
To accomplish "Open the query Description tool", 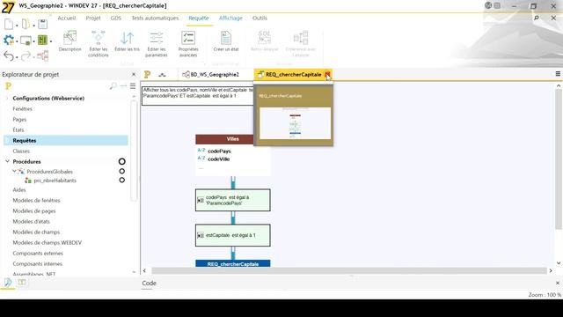I will click(70, 41).
